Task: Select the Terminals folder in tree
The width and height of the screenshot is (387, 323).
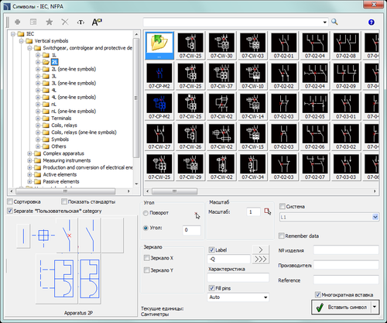Action: pyautogui.click(x=61, y=119)
